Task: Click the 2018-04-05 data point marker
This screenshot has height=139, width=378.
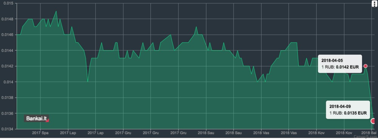Action: [x=366, y=66]
